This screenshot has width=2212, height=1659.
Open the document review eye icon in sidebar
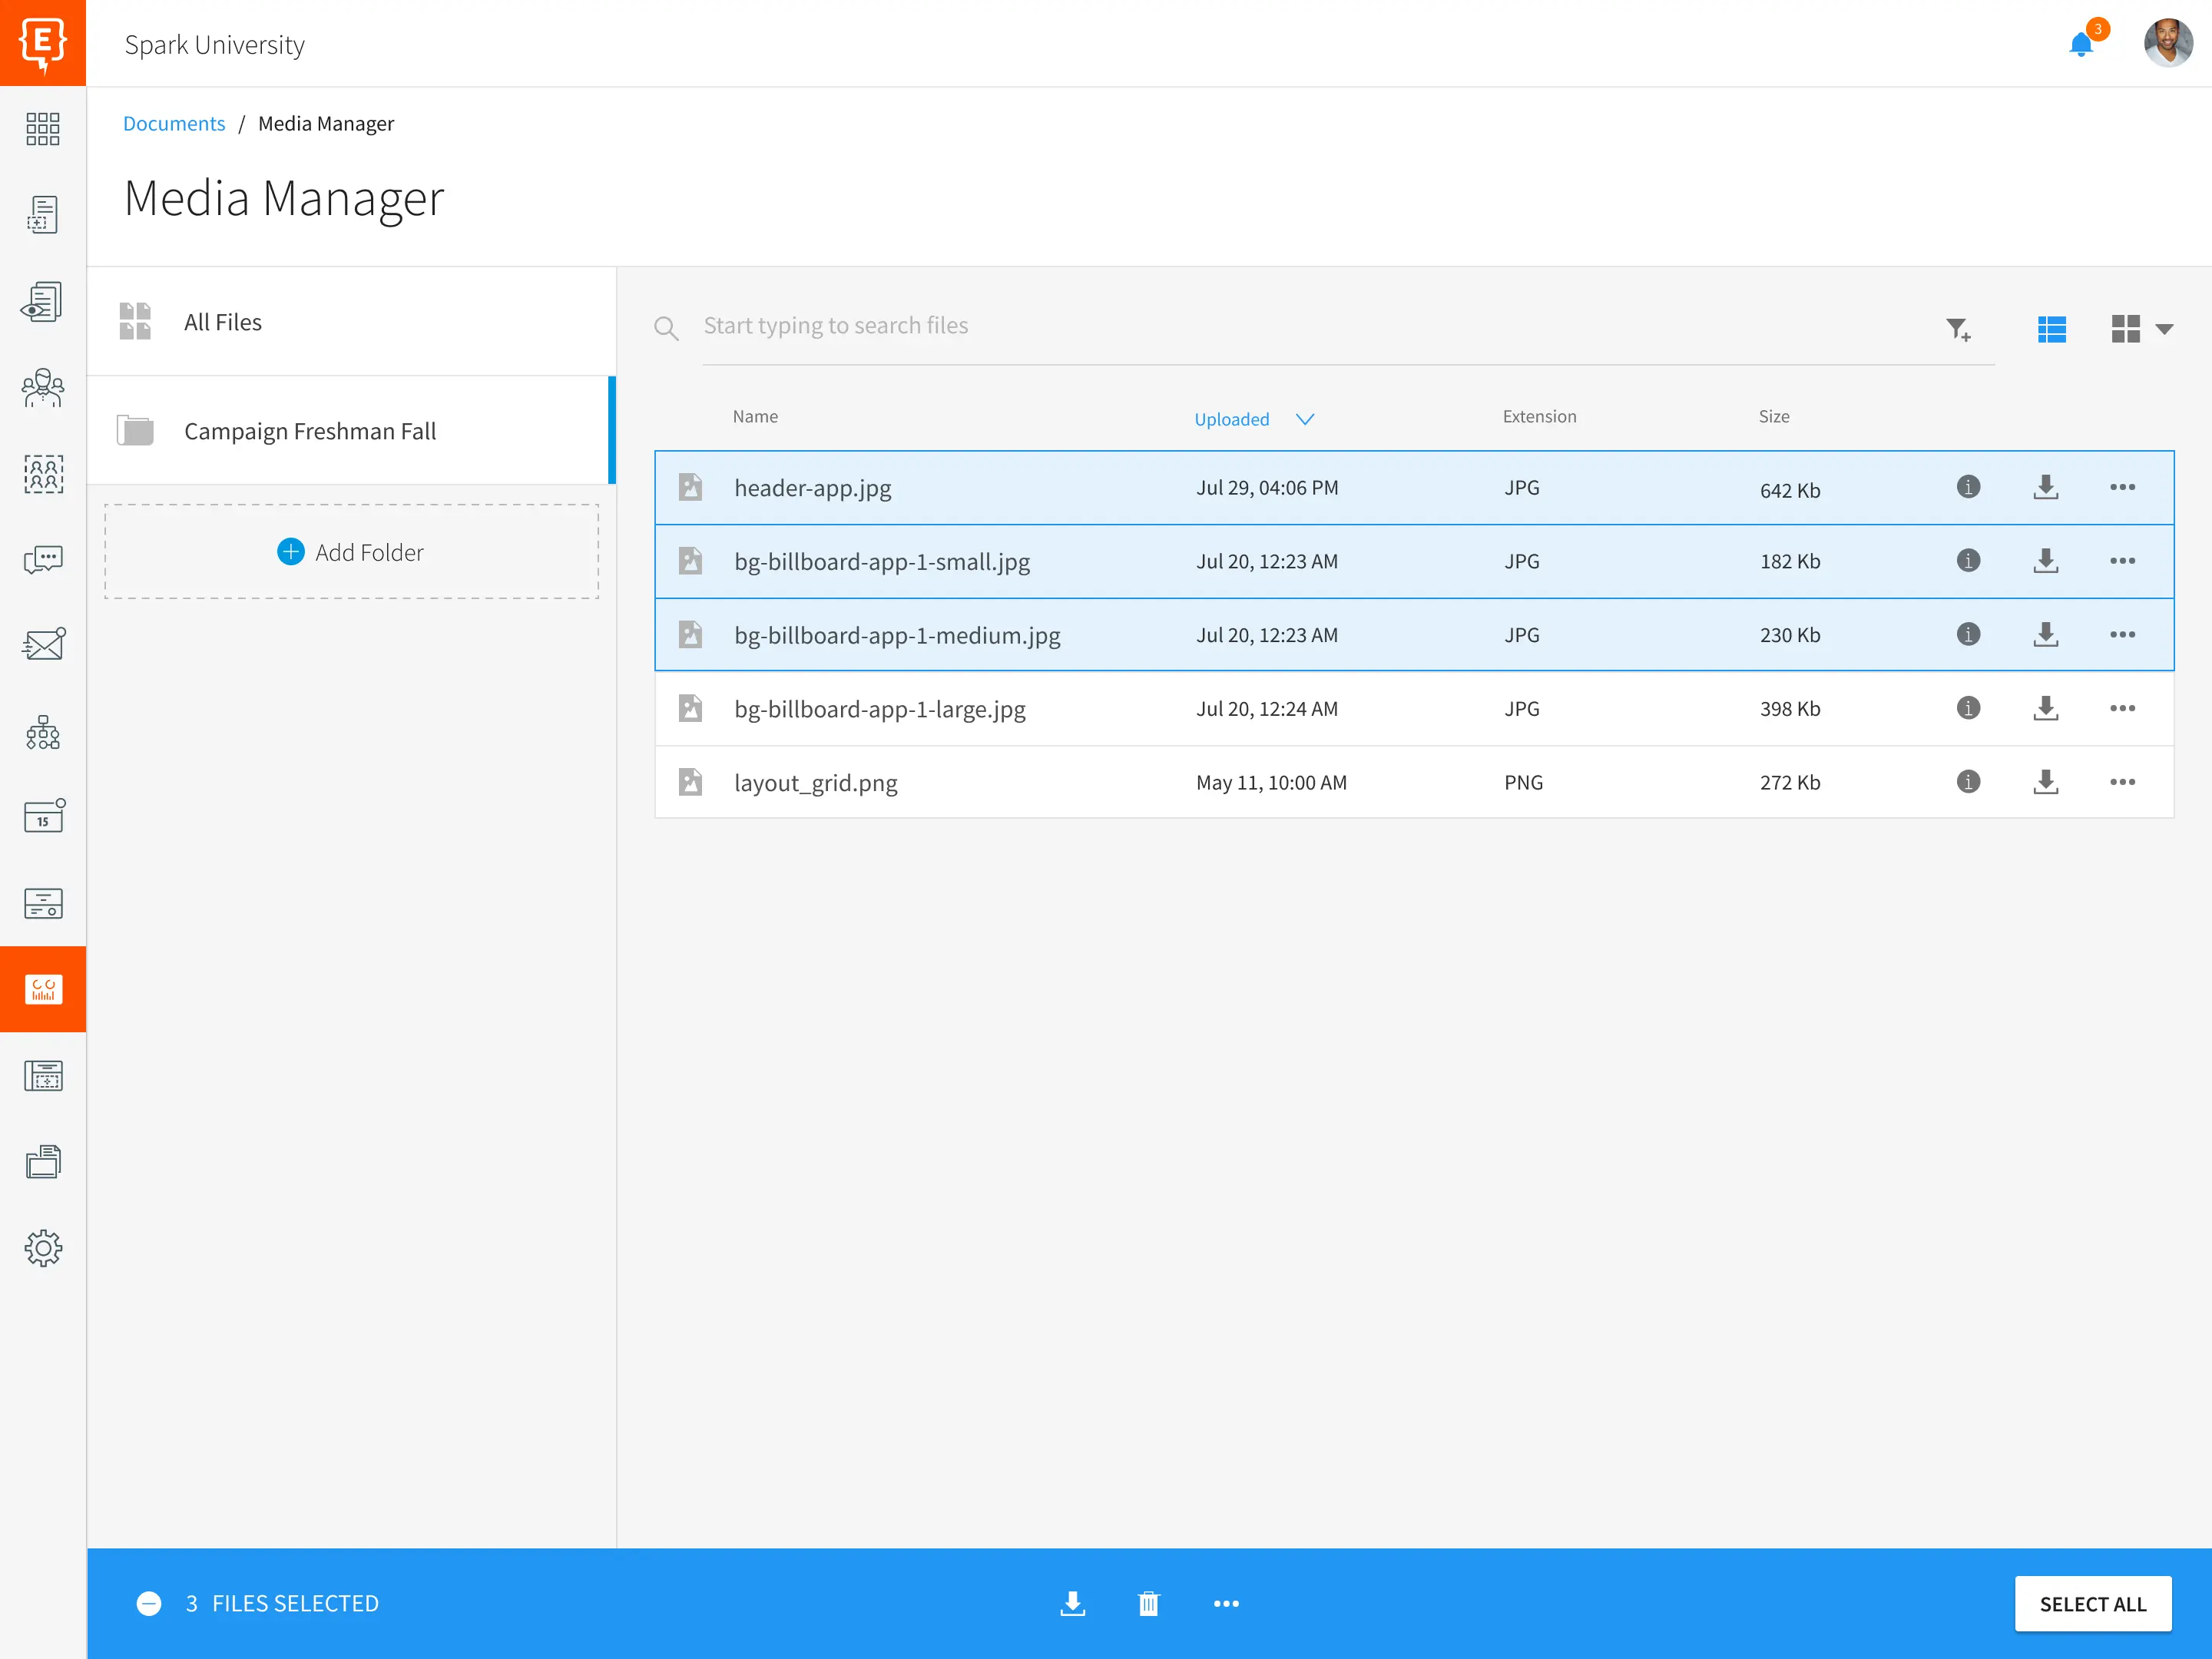(x=43, y=301)
